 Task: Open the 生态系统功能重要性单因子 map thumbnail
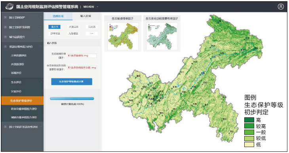pyautogui.click(x=162, y=36)
